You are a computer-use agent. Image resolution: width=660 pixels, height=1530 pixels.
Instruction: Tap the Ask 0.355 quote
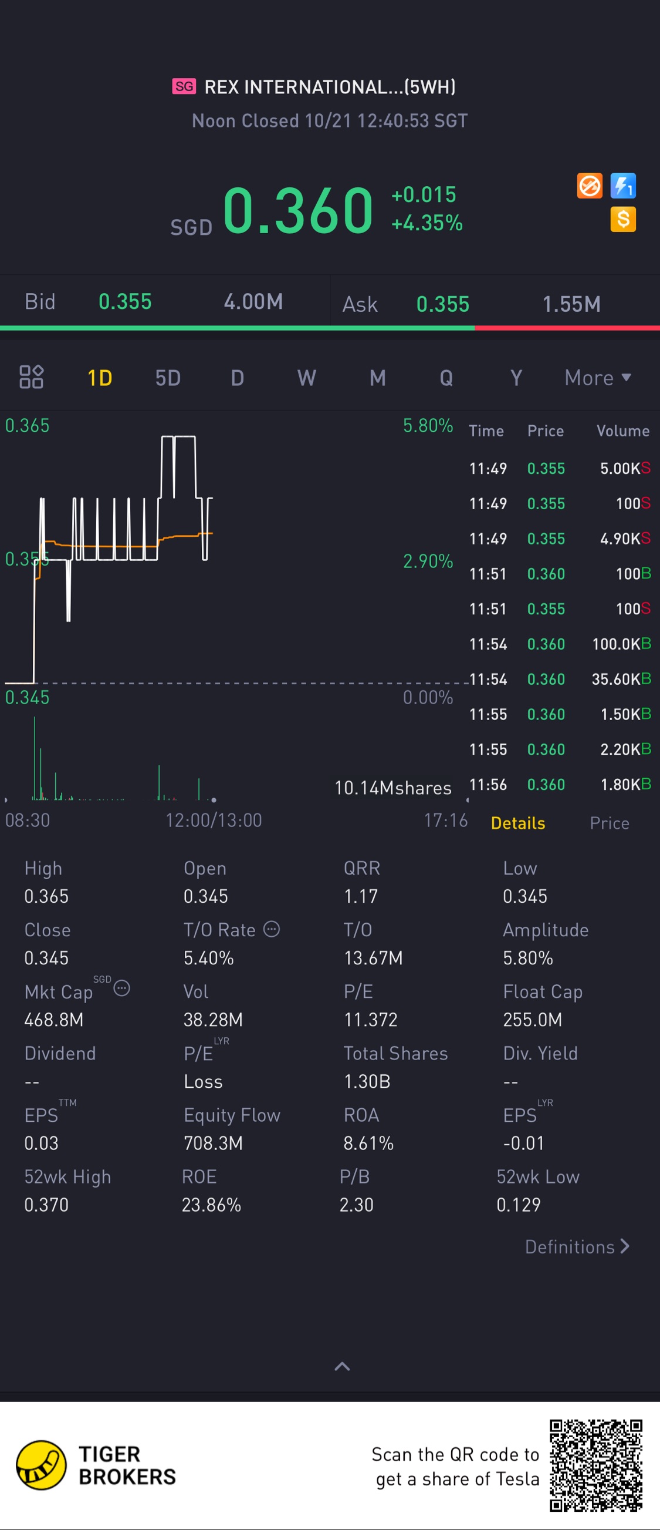pos(443,304)
